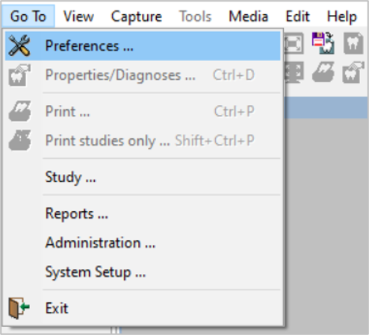Open the Media menu

coord(248,16)
